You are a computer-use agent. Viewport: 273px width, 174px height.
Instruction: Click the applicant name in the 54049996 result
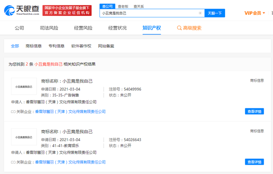tap(61, 102)
